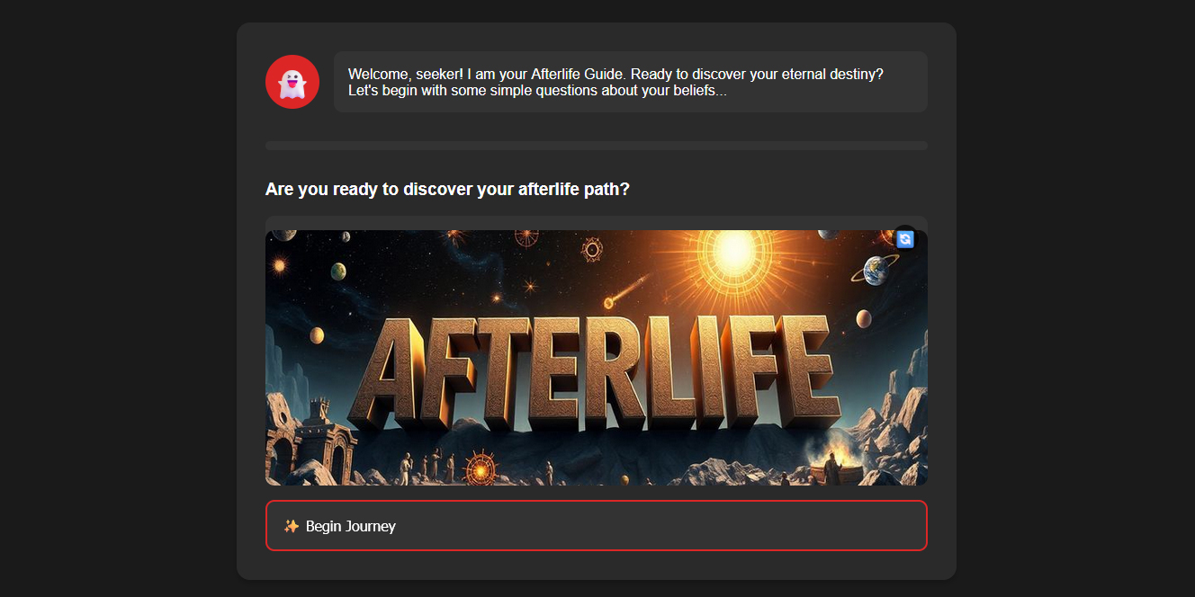Screen dimensions: 1195x597
Task: Click the circular rune symbol in sky
Action: 591,249
